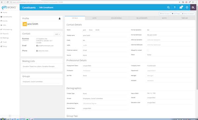This screenshot has width=198, height=120.
Task: Click the GiftWorks logo
Action: point(9,8)
